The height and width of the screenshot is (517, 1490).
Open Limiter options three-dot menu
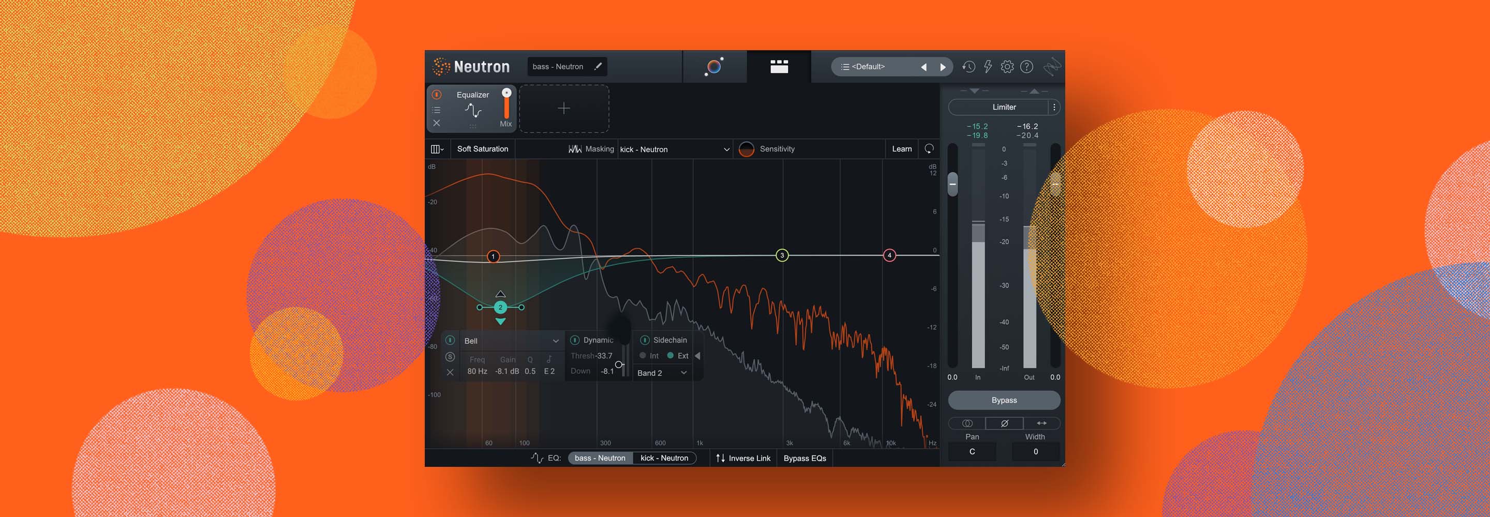coord(1054,107)
